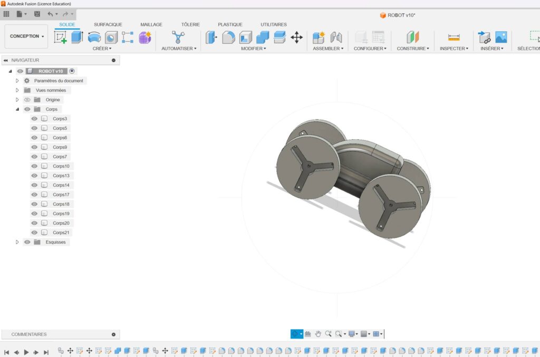Expand the Vues nommées folder

point(17,90)
